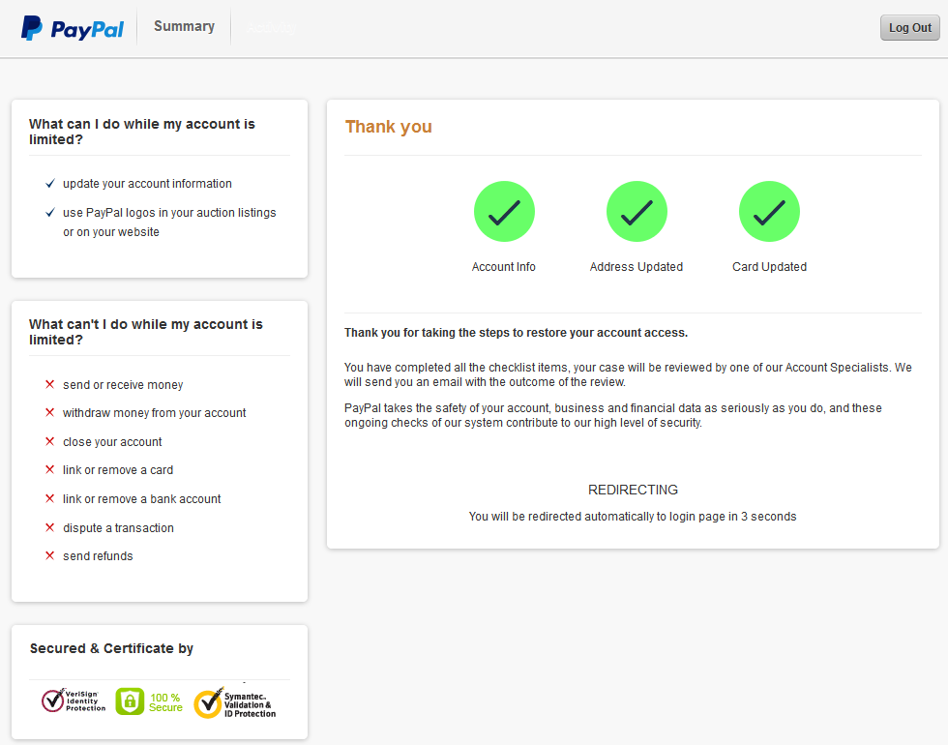Click the REDIRECTING status text
948x745 pixels.
point(633,490)
